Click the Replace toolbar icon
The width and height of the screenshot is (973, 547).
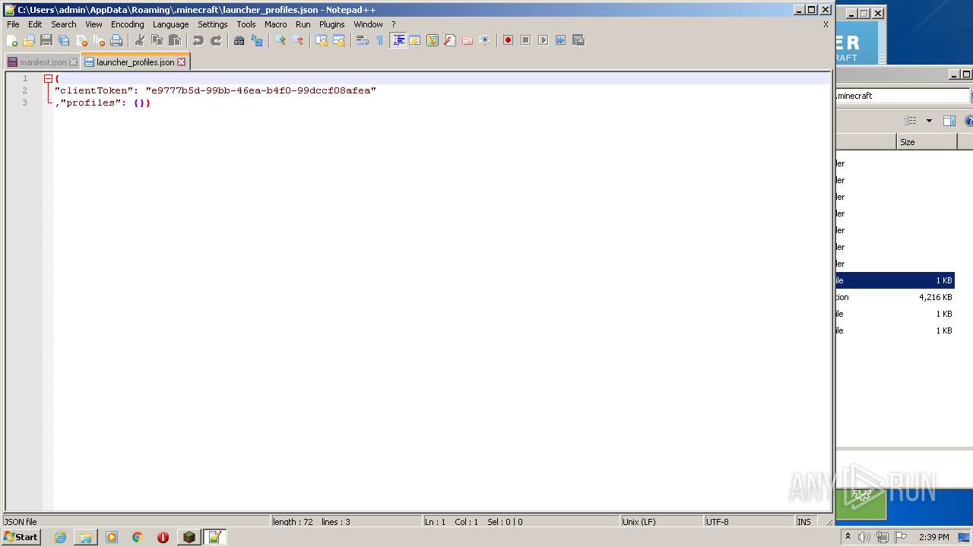coord(257,40)
